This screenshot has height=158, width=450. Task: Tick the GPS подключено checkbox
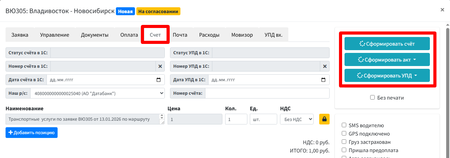click(344, 133)
